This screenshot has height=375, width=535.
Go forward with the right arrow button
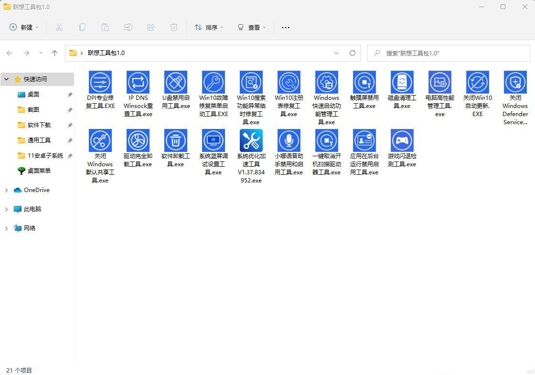click(26, 53)
